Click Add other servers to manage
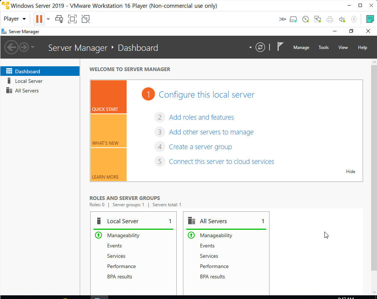 pyautogui.click(x=211, y=132)
